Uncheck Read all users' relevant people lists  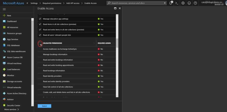point(40,35)
